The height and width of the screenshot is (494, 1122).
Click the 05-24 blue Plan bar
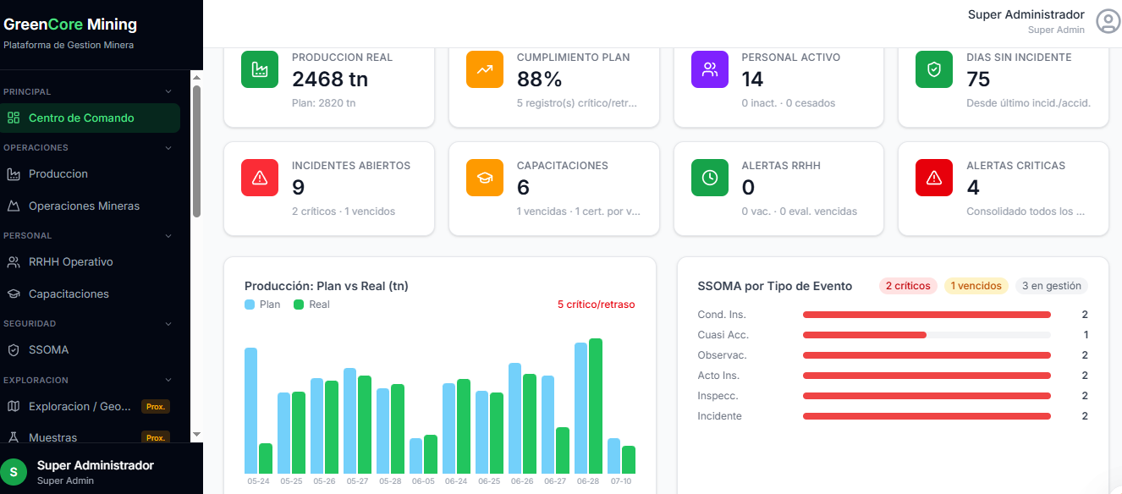251,410
